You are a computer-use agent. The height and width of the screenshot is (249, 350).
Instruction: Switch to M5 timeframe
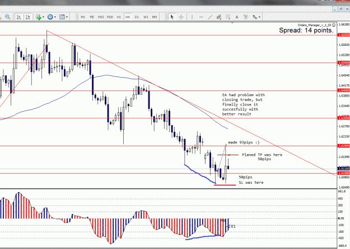[x=92, y=17]
